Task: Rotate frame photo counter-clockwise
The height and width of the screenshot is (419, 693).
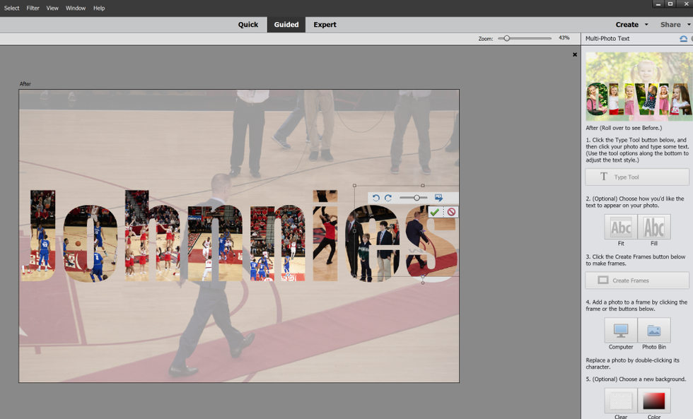Action: point(376,198)
